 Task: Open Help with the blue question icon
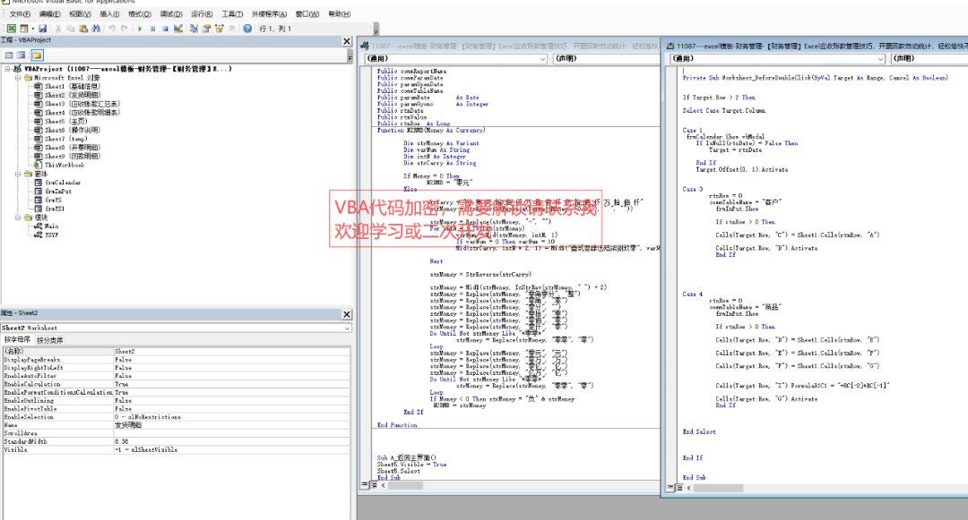coord(247,29)
